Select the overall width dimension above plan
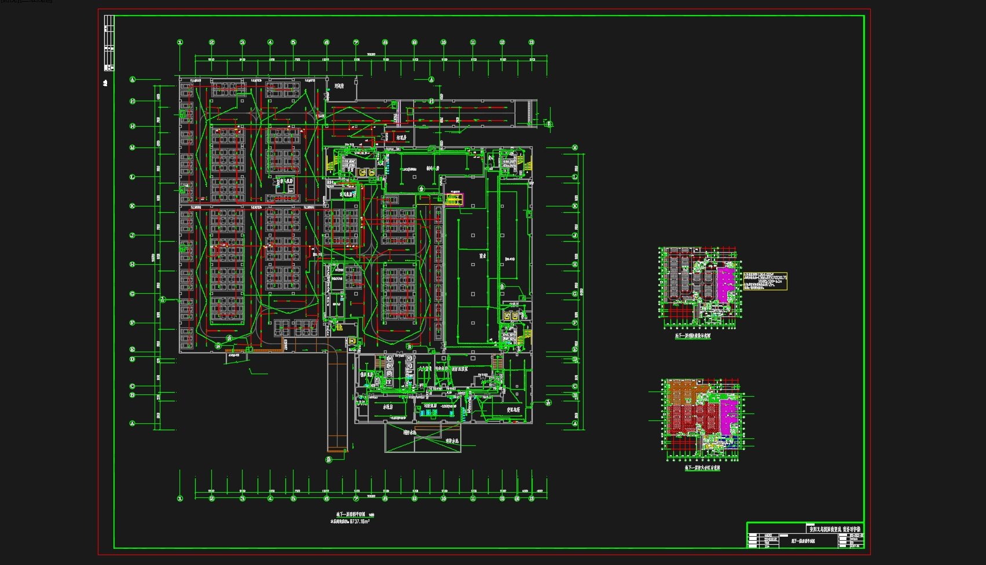The width and height of the screenshot is (986, 565). click(x=371, y=56)
